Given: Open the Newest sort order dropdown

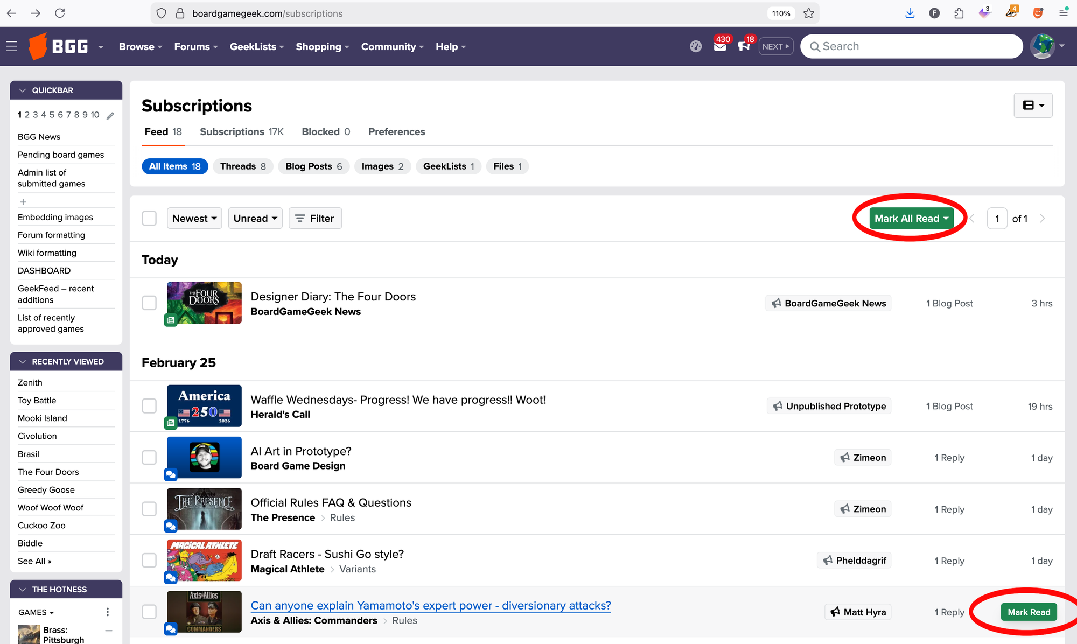Looking at the screenshot, I should click(x=194, y=218).
